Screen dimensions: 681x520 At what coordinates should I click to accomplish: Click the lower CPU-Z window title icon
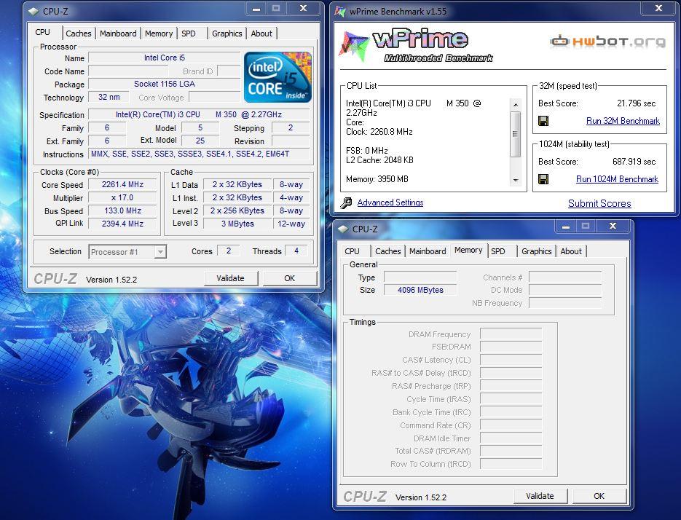click(343, 229)
